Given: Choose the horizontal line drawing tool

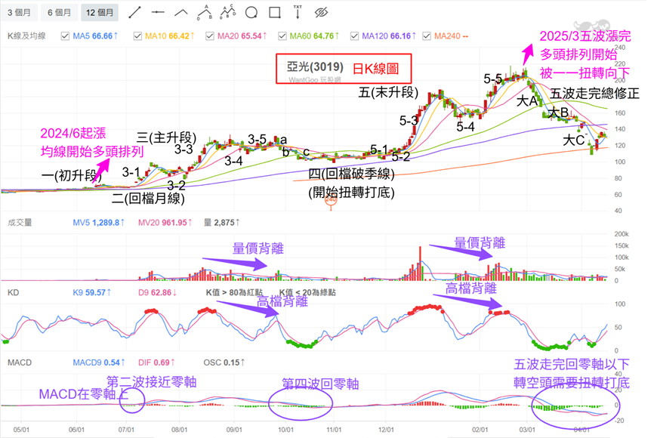Looking at the screenshot, I should click(158, 13).
